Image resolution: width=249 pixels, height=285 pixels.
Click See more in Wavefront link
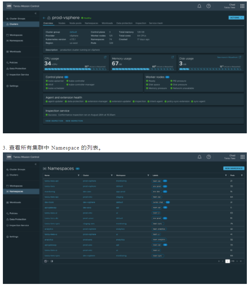coord(227,57)
